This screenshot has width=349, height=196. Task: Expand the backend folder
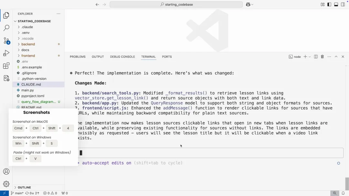pyautogui.click(x=28, y=44)
